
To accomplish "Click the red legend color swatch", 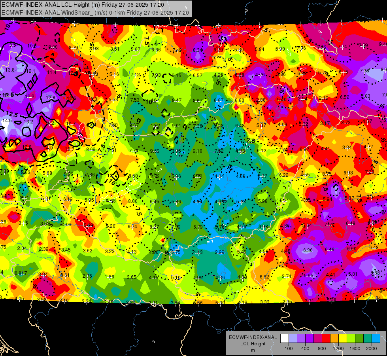I will (326, 339).
